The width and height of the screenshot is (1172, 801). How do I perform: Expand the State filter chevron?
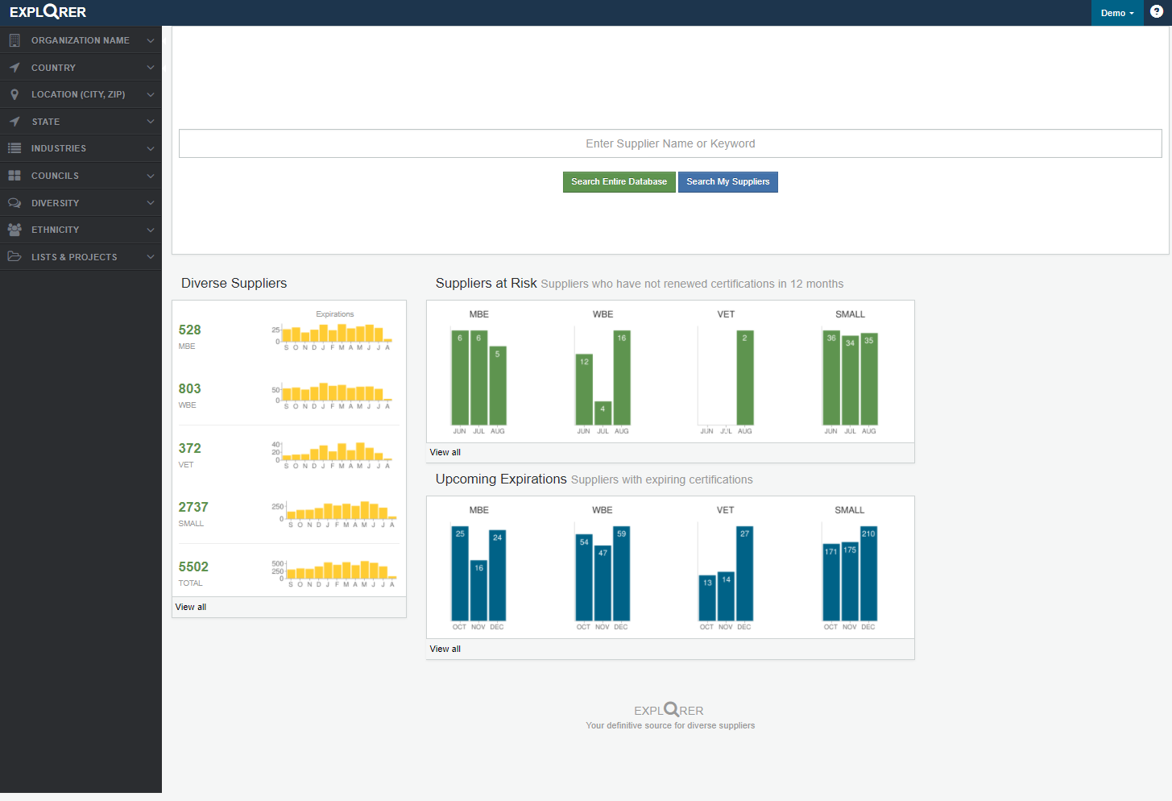point(151,122)
